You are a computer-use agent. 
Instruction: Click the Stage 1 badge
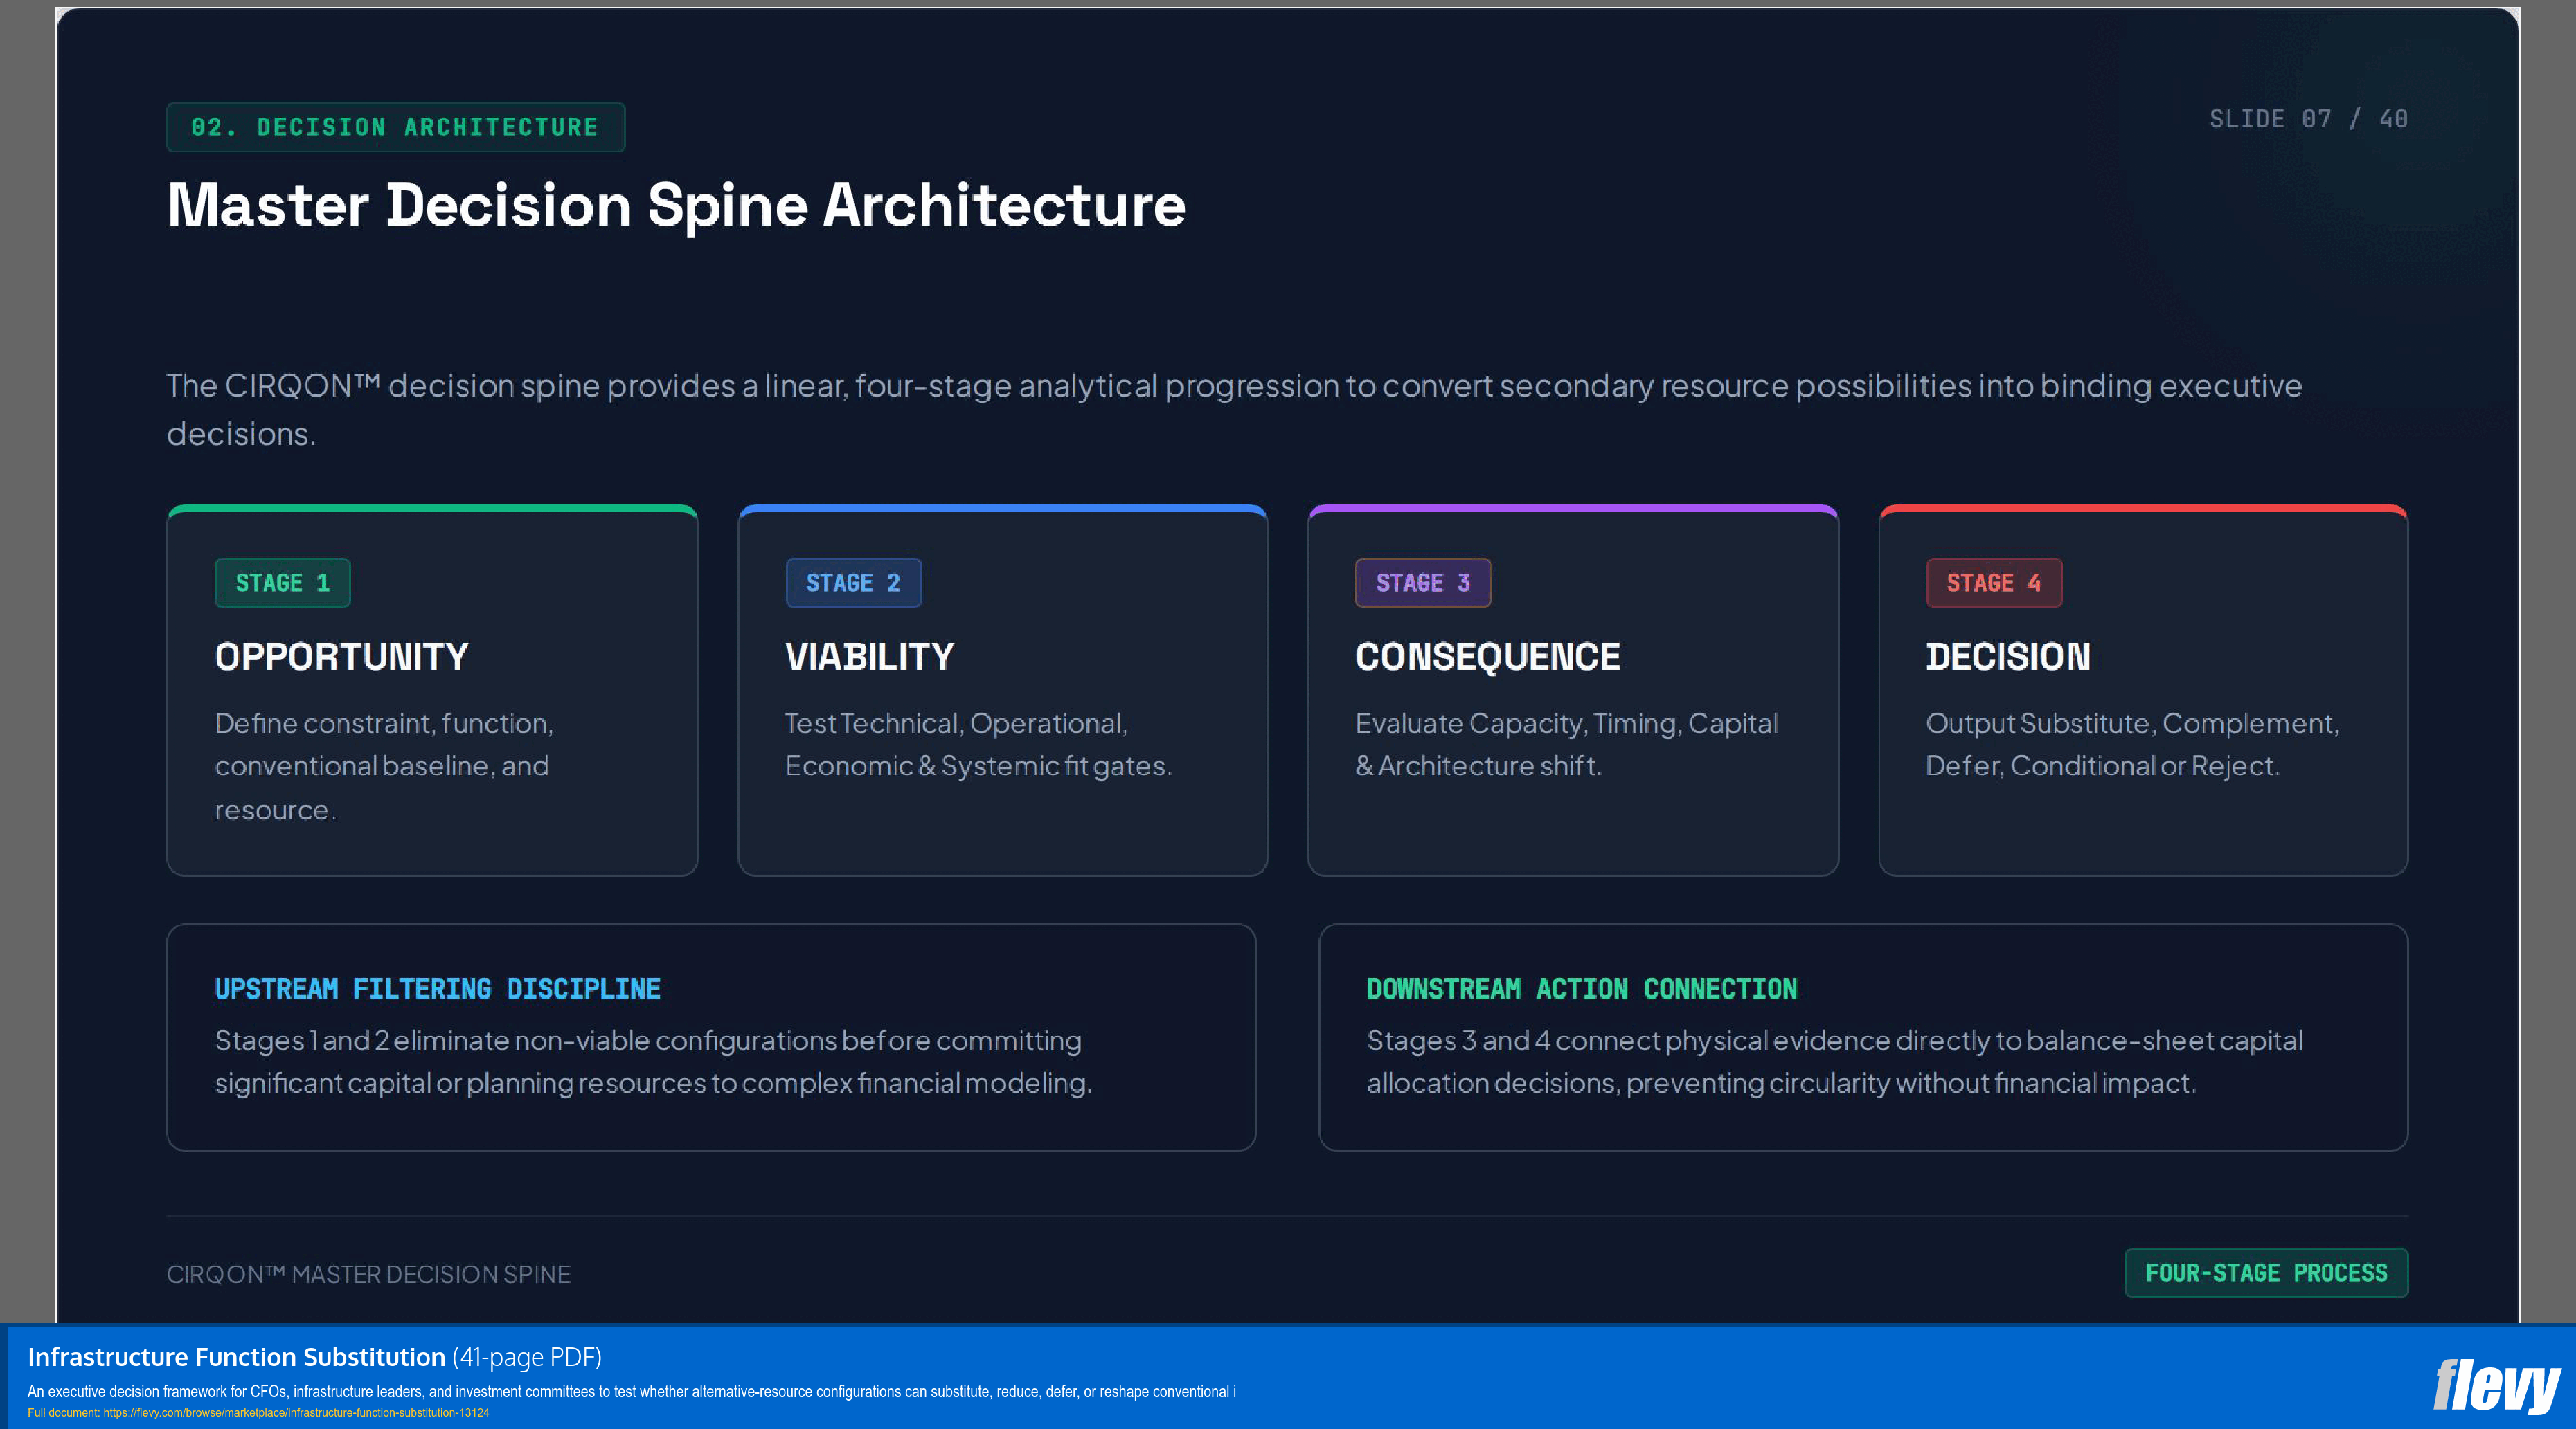(x=282, y=583)
